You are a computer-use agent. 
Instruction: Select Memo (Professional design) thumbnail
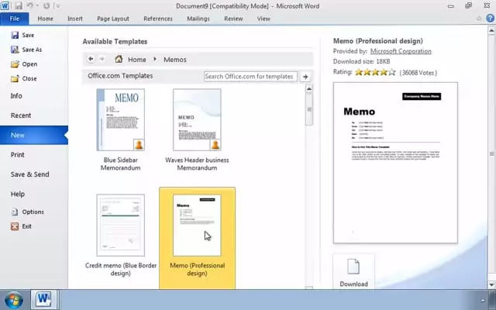(x=197, y=226)
